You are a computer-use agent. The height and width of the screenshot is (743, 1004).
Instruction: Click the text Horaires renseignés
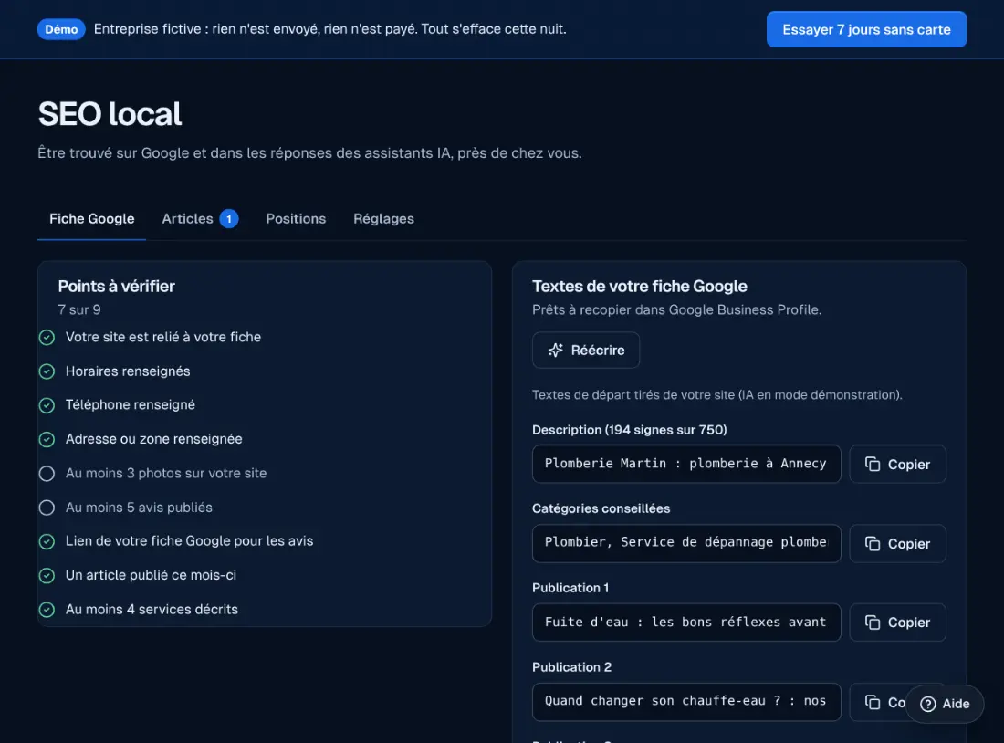coord(128,371)
